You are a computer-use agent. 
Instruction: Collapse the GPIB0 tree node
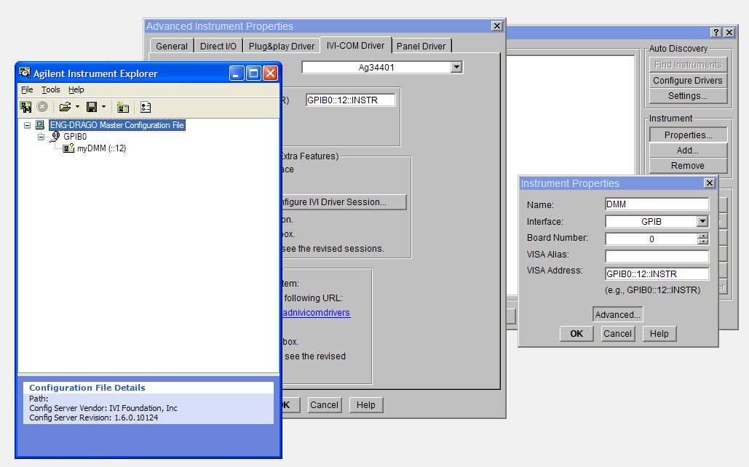click(x=41, y=136)
